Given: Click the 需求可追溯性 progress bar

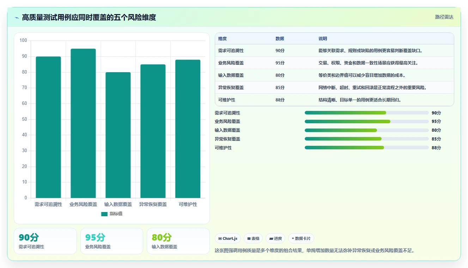Looking at the screenshot, I should [366, 113].
